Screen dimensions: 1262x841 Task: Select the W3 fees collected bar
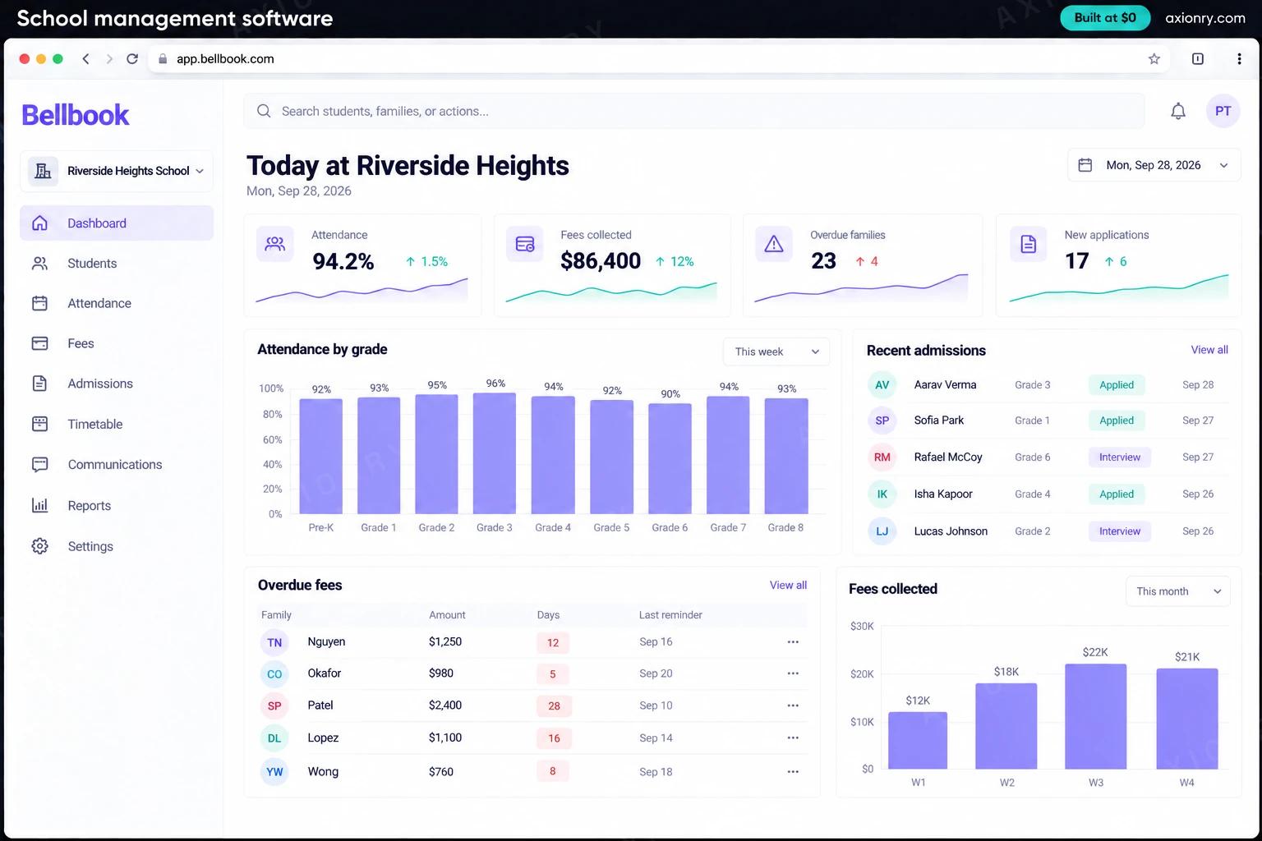(1096, 716)
